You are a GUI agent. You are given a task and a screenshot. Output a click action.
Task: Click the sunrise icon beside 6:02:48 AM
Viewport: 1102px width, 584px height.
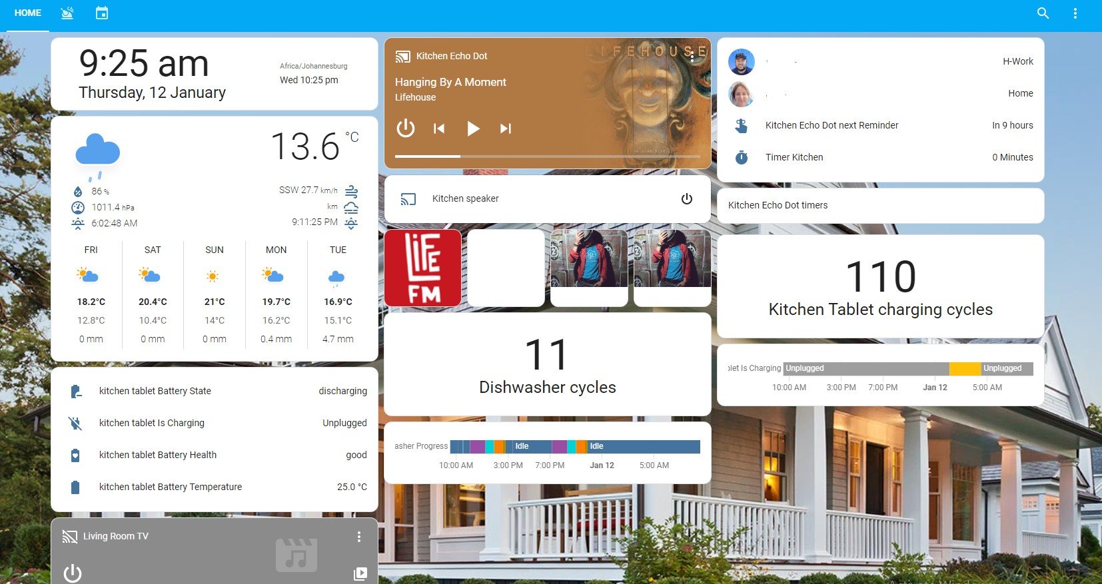click(78, 223)
